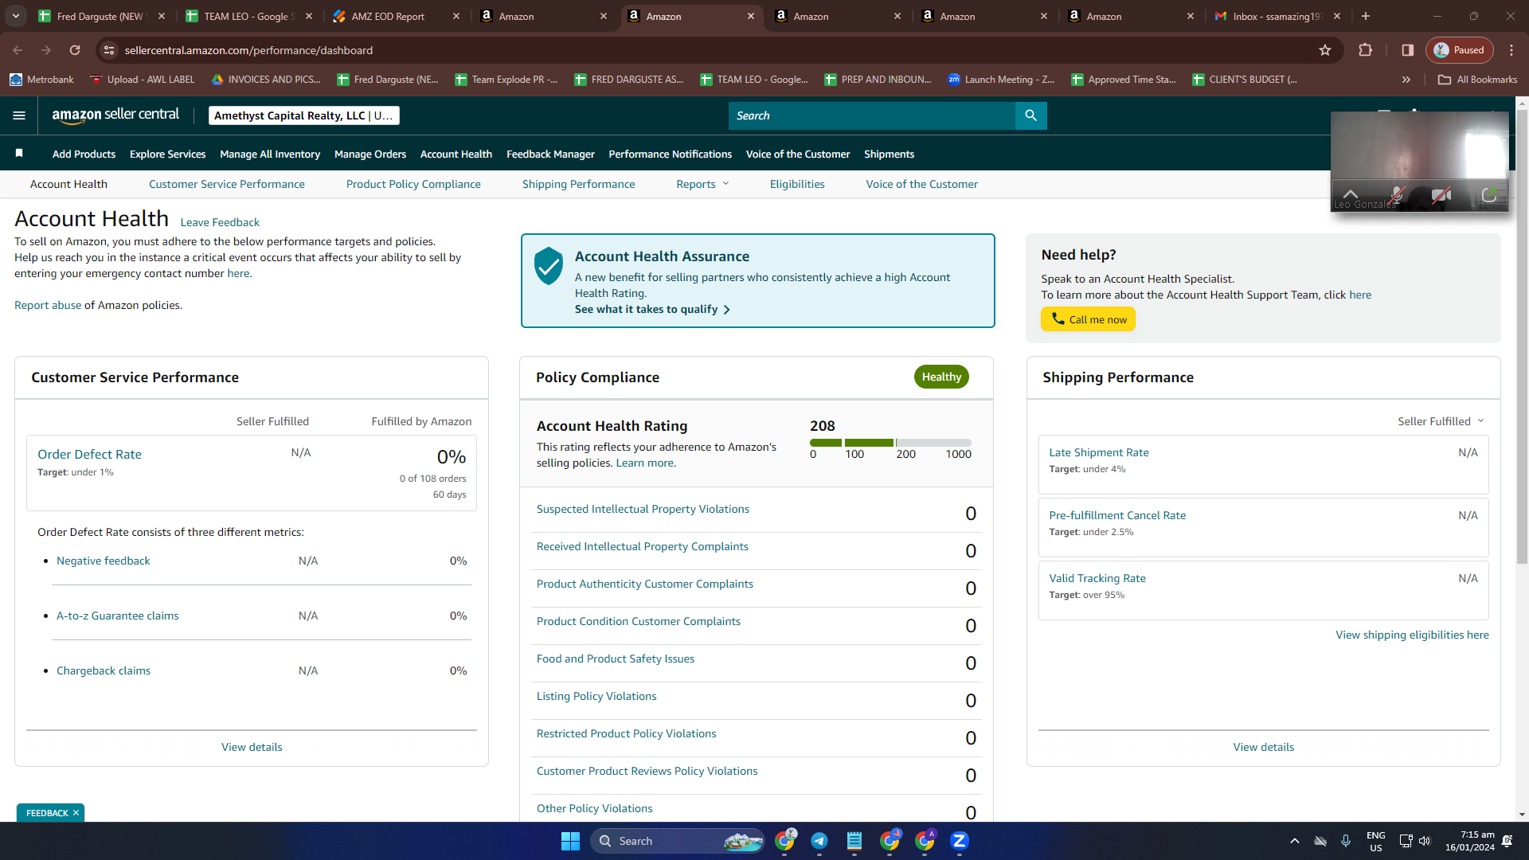The width and height of the screenshot is (1529, 860).
Task: View details under Shipping Performance
Action: [x=1264, y=747]
